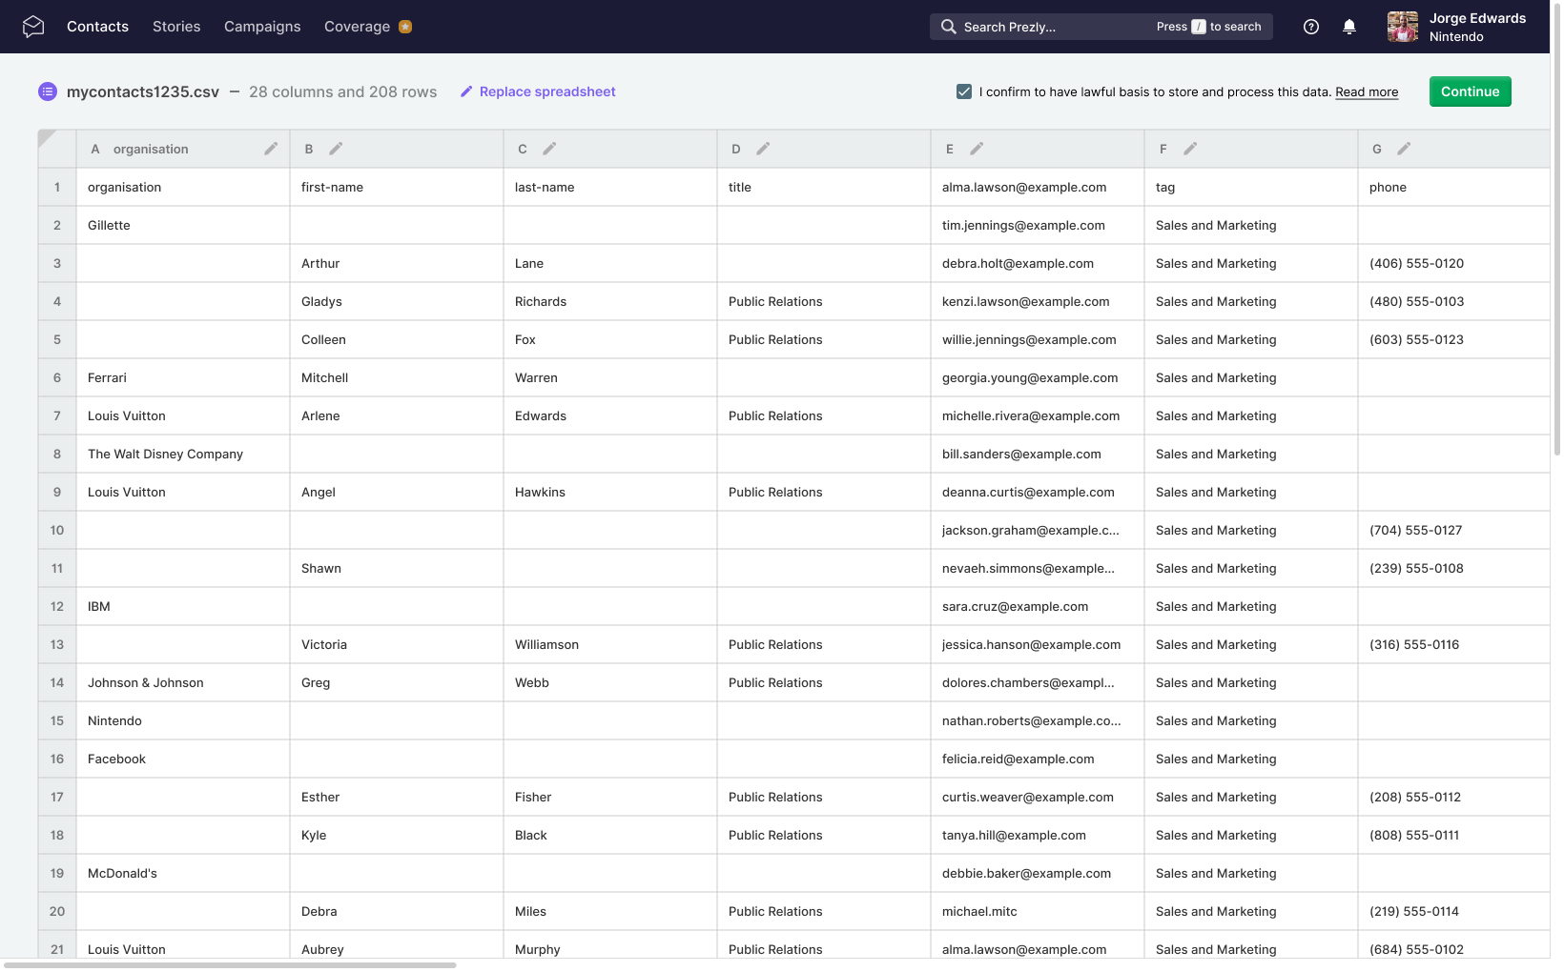Select row number 10 header

tap(57, 530)
